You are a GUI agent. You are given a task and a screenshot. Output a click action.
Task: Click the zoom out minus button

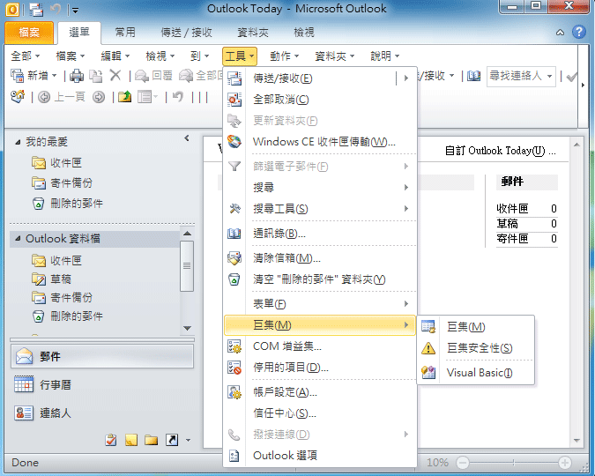(x=463, y=463)
